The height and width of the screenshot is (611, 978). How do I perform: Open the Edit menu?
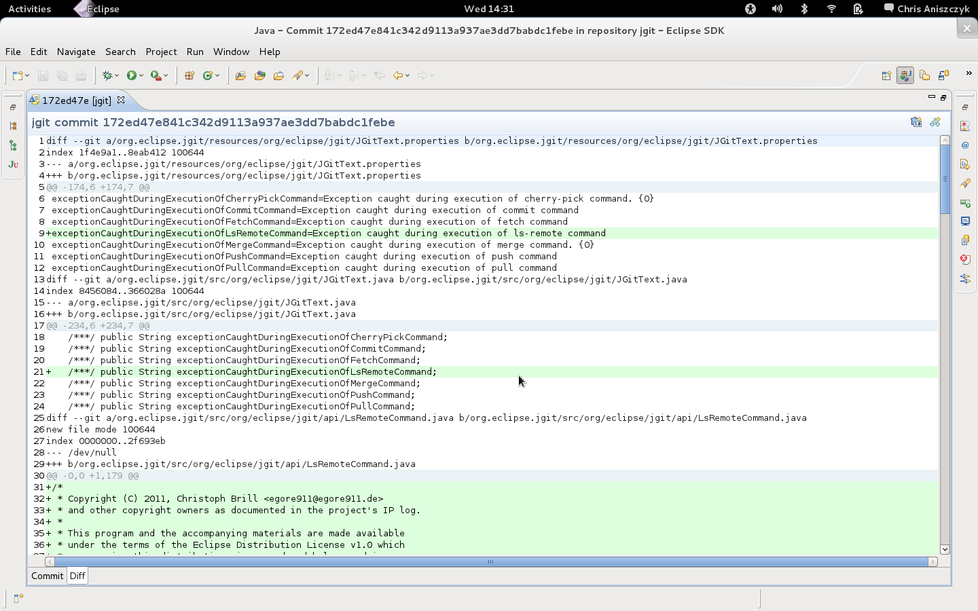tap(39, 52)
